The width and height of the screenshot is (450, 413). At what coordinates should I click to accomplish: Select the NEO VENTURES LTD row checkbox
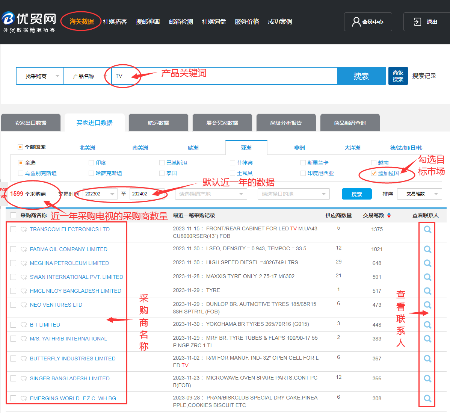click(13, 305)
